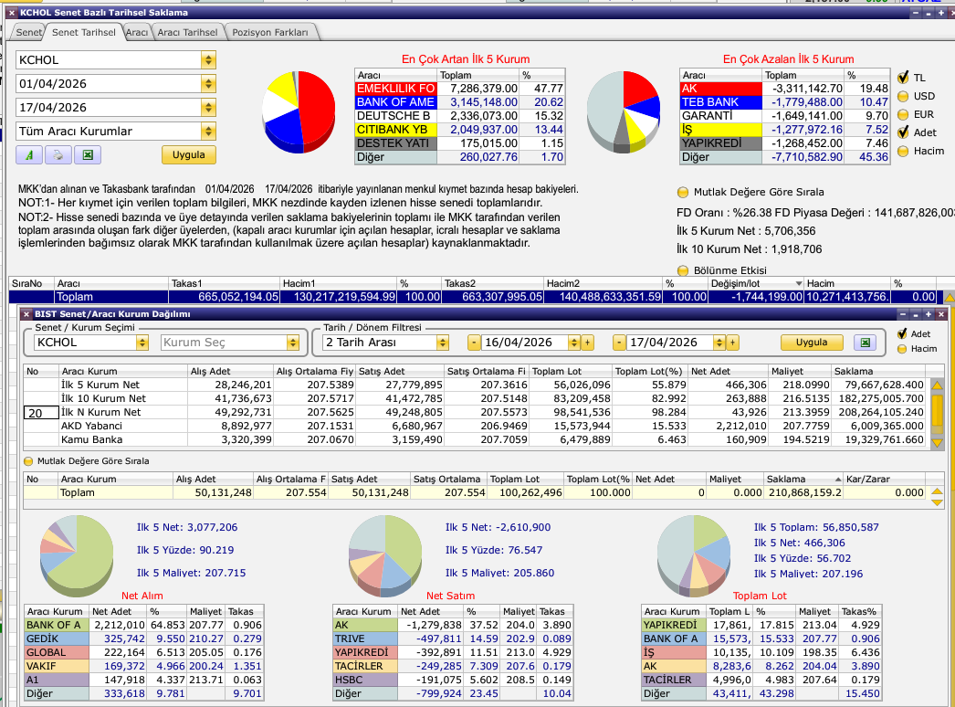The height and width of the screenshot is (707, 955).
Task: Click the printer icon button
Action: coord(58,154)
